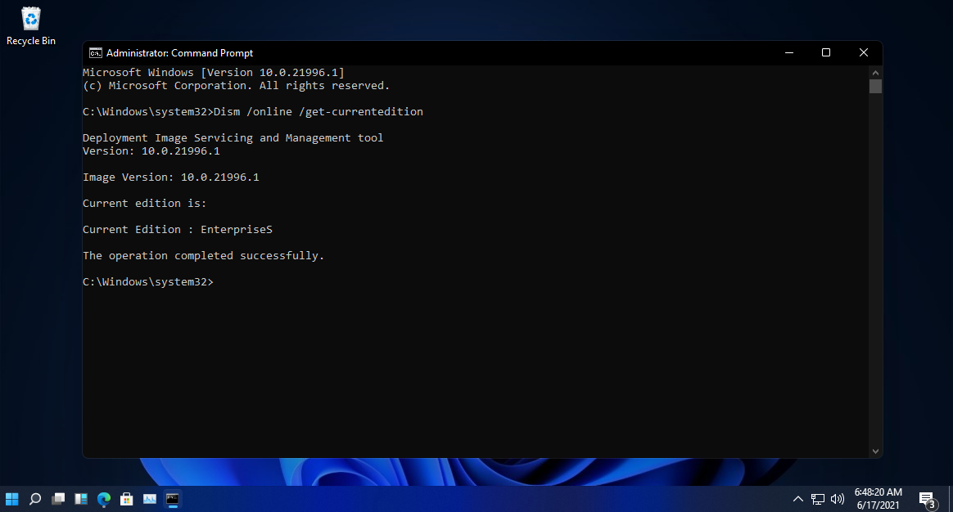
Task: Click 'The operation completed successfully.' line
Action: click(204, 256)
